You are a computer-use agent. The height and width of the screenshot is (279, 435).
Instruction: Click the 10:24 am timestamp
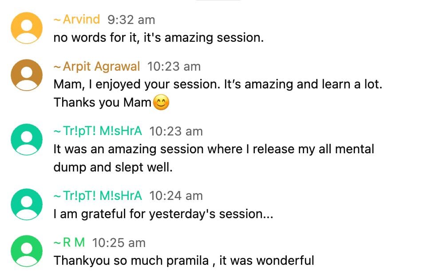pyautogui.click(x=176, y=195)
